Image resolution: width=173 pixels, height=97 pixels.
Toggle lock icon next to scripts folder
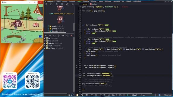[x=48, y=26]
